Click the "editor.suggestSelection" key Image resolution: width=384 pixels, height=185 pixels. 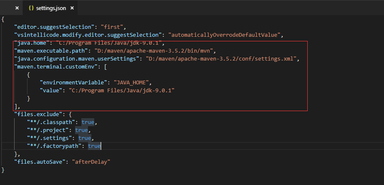49,27
